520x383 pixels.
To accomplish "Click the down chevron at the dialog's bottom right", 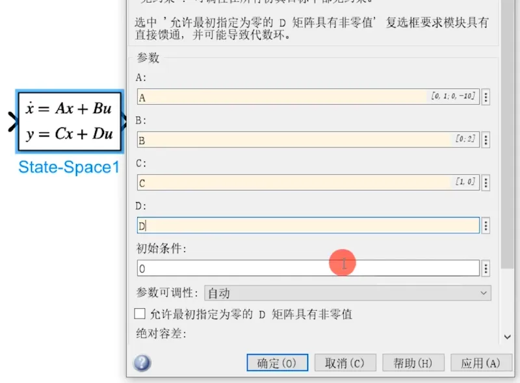I will coord(507,337).
